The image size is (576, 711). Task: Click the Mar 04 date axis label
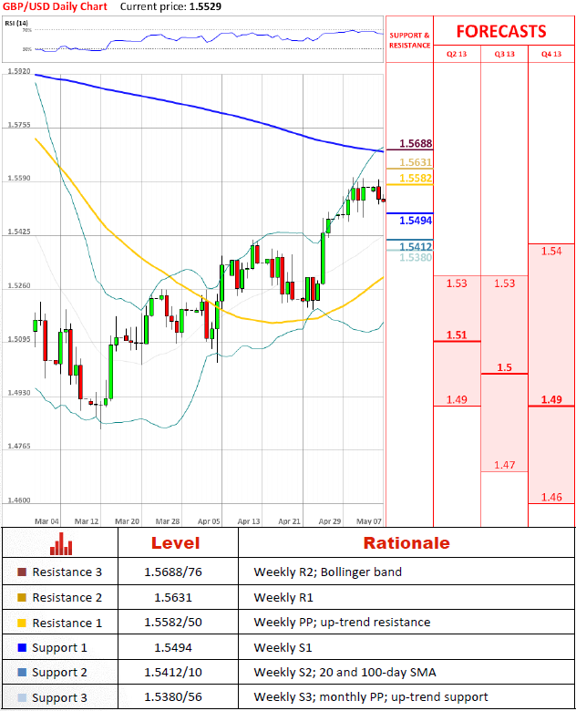click(x=46, y=521)
